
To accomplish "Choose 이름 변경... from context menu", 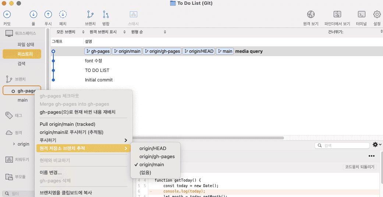I will click(x=51, y=172).
